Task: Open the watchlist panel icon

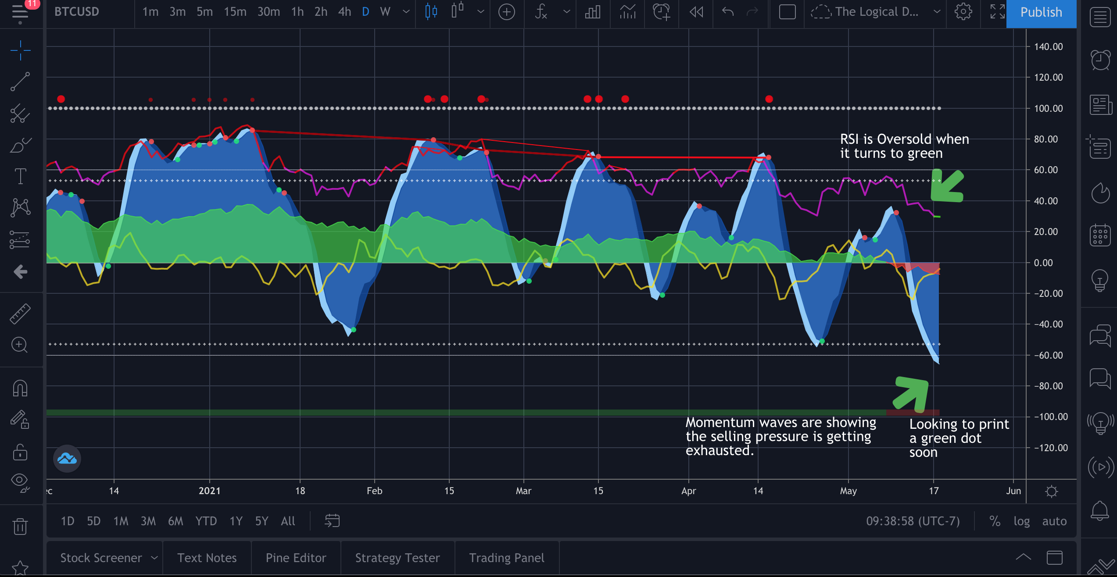Action: [1100, 18]
